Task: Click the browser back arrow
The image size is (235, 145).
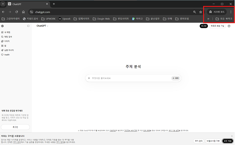Action: coord(3,12)
